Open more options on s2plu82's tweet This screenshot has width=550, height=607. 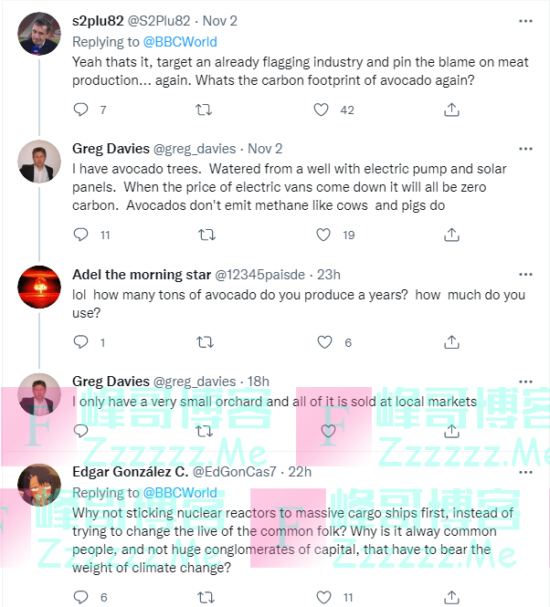525,21
